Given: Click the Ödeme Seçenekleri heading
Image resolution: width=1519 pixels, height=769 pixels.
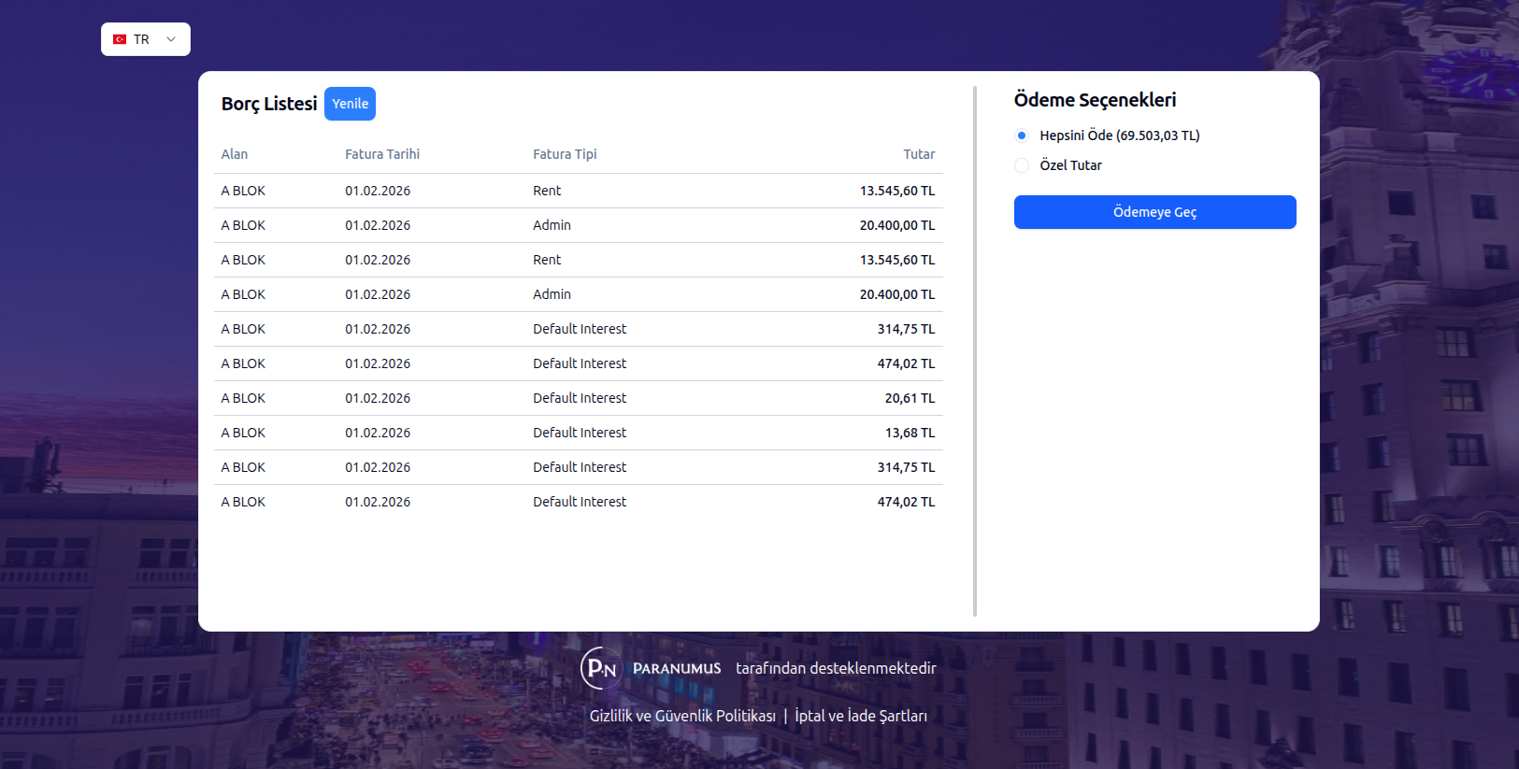Looking at the screenshot, I should pyautogui.click(x=1095, y=100).
